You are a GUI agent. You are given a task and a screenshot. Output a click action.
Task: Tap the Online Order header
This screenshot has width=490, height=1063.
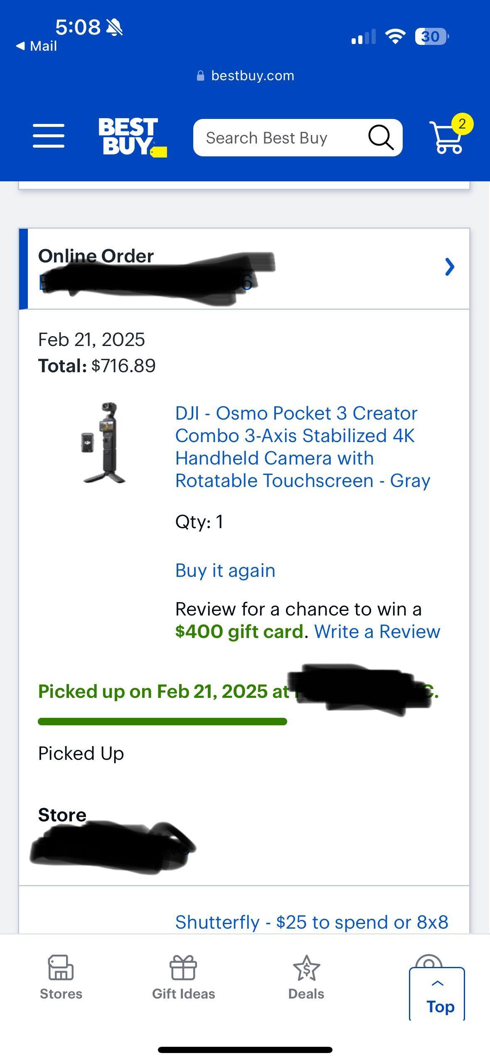96,256
